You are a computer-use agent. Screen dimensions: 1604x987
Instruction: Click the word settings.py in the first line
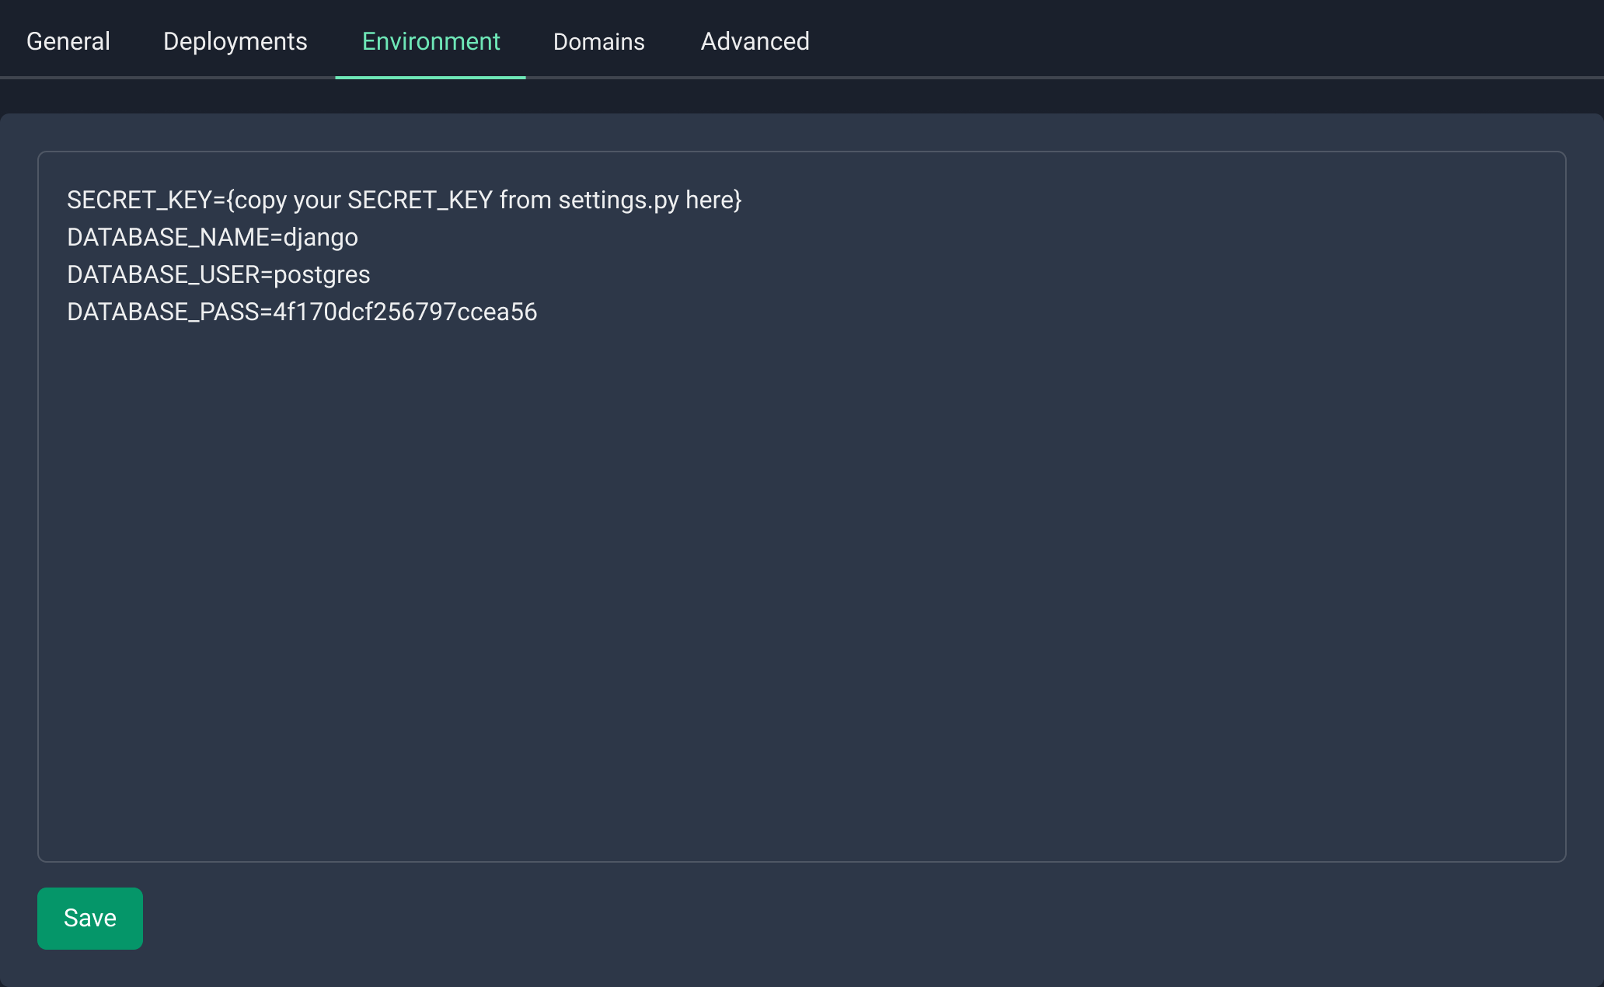(619, 201)
